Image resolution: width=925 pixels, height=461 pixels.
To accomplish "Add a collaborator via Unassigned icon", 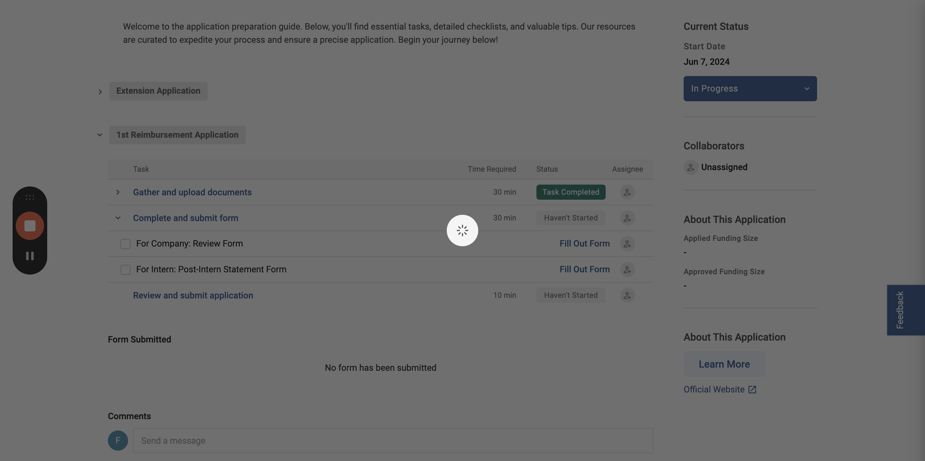I will tap(691, 167).
